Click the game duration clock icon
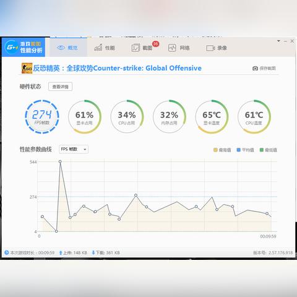297x297 pixels. (x=7, y=252)
